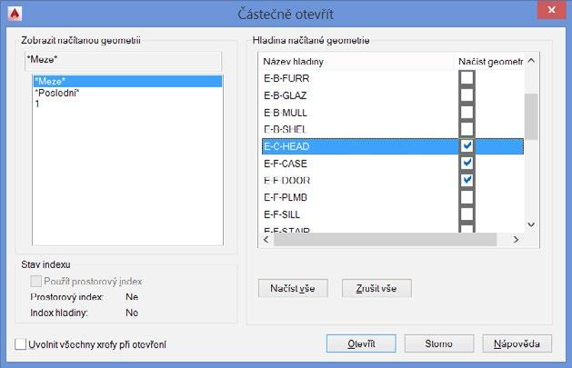Image resolution: width=572 pixels, height=368 pixels.
Task: Select the E-B-SHEL layer name
Action: pyautogui.click(x=285, y=129)
